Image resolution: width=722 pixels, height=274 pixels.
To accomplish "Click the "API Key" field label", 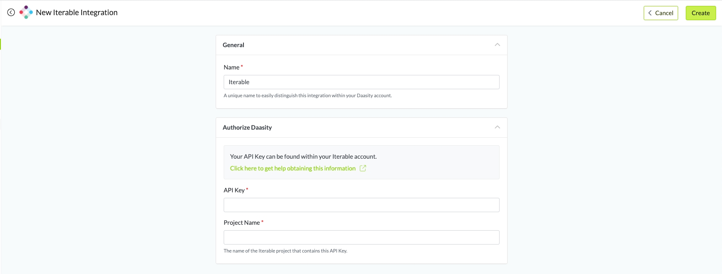I will point(234,190).
